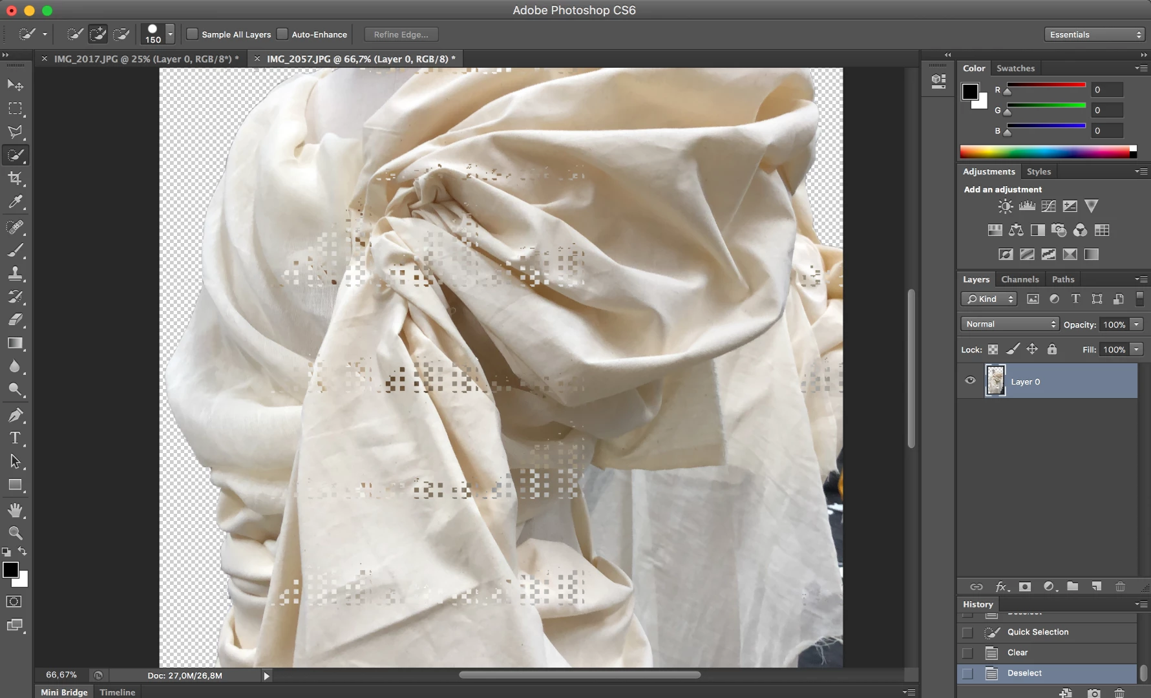The width and height of the screenshot is (1151, 698).
Task: Switch to the Paths tab
Action: pyautogui.click(x=1062, y=279)
